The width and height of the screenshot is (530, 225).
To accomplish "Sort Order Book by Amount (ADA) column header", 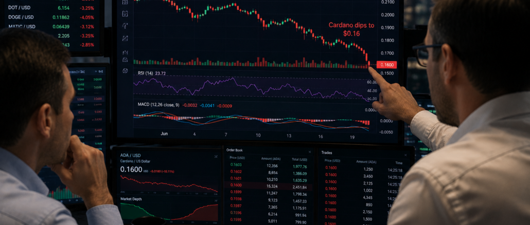I will click(x=270, y=159).
